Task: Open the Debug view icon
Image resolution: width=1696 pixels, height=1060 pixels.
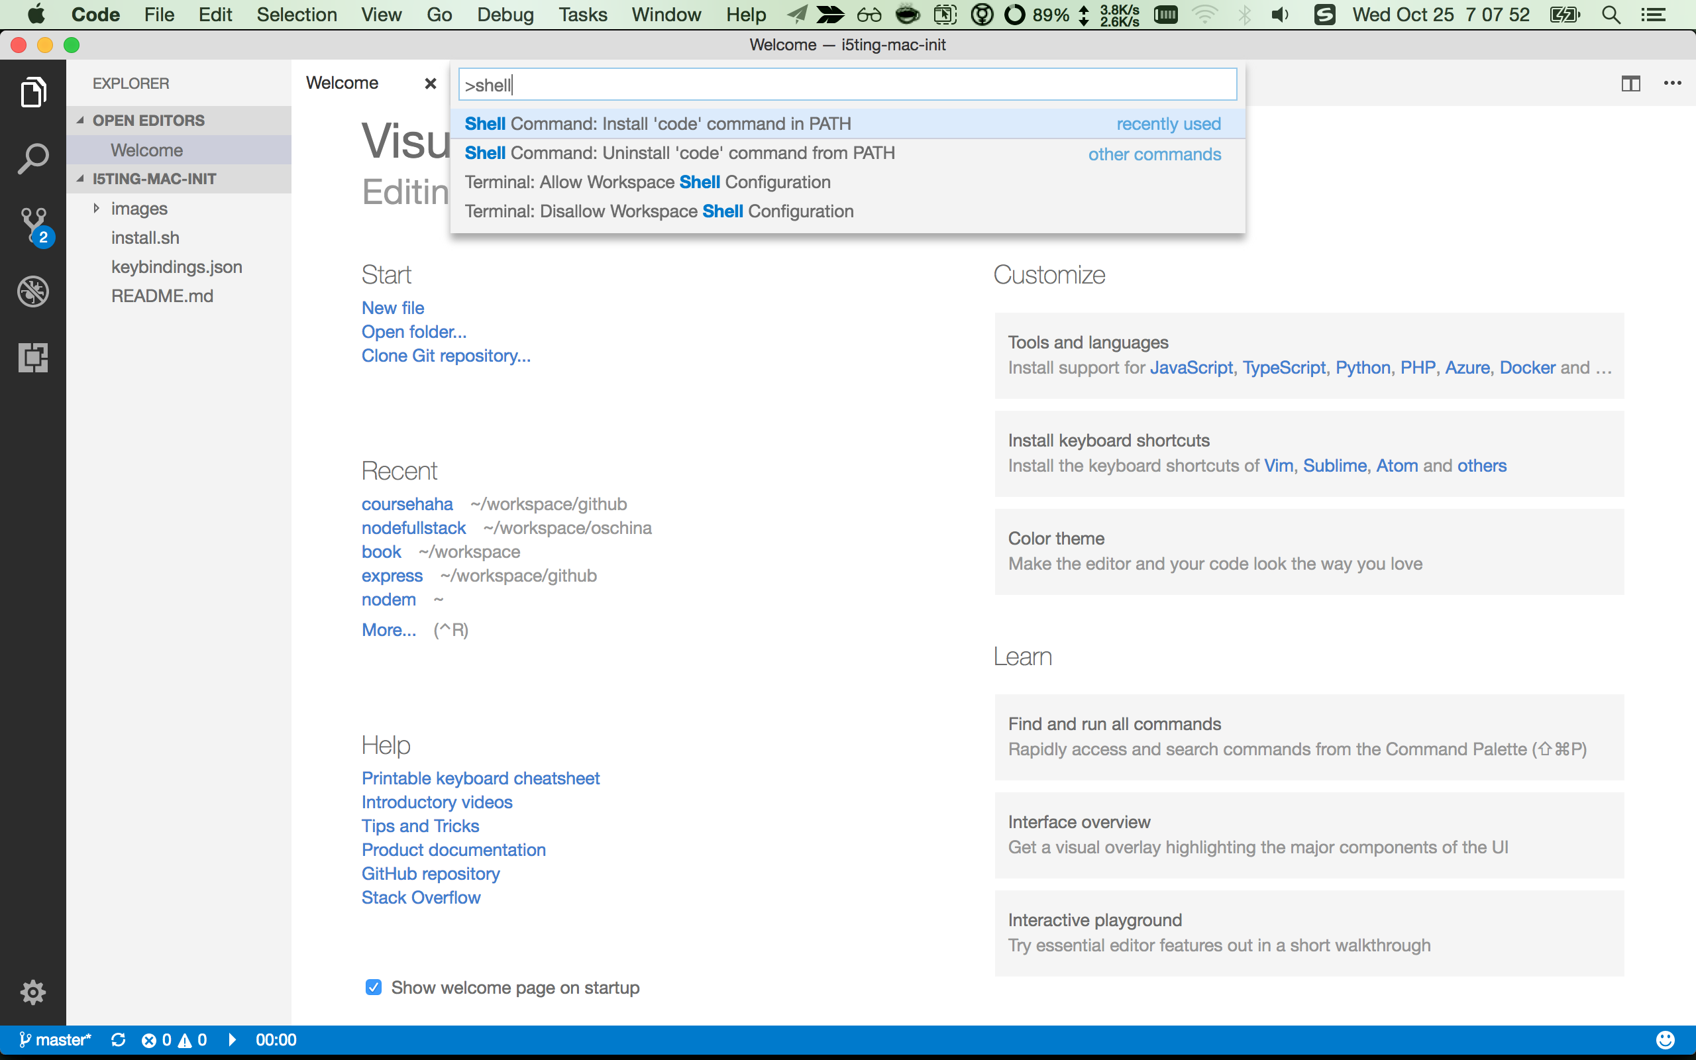Action: pyautogui.click(x=33, y=291)
